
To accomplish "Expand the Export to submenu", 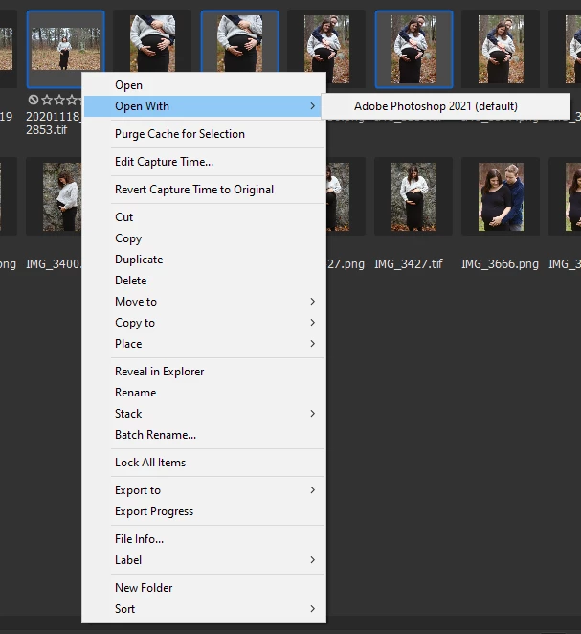I will 204,490.
